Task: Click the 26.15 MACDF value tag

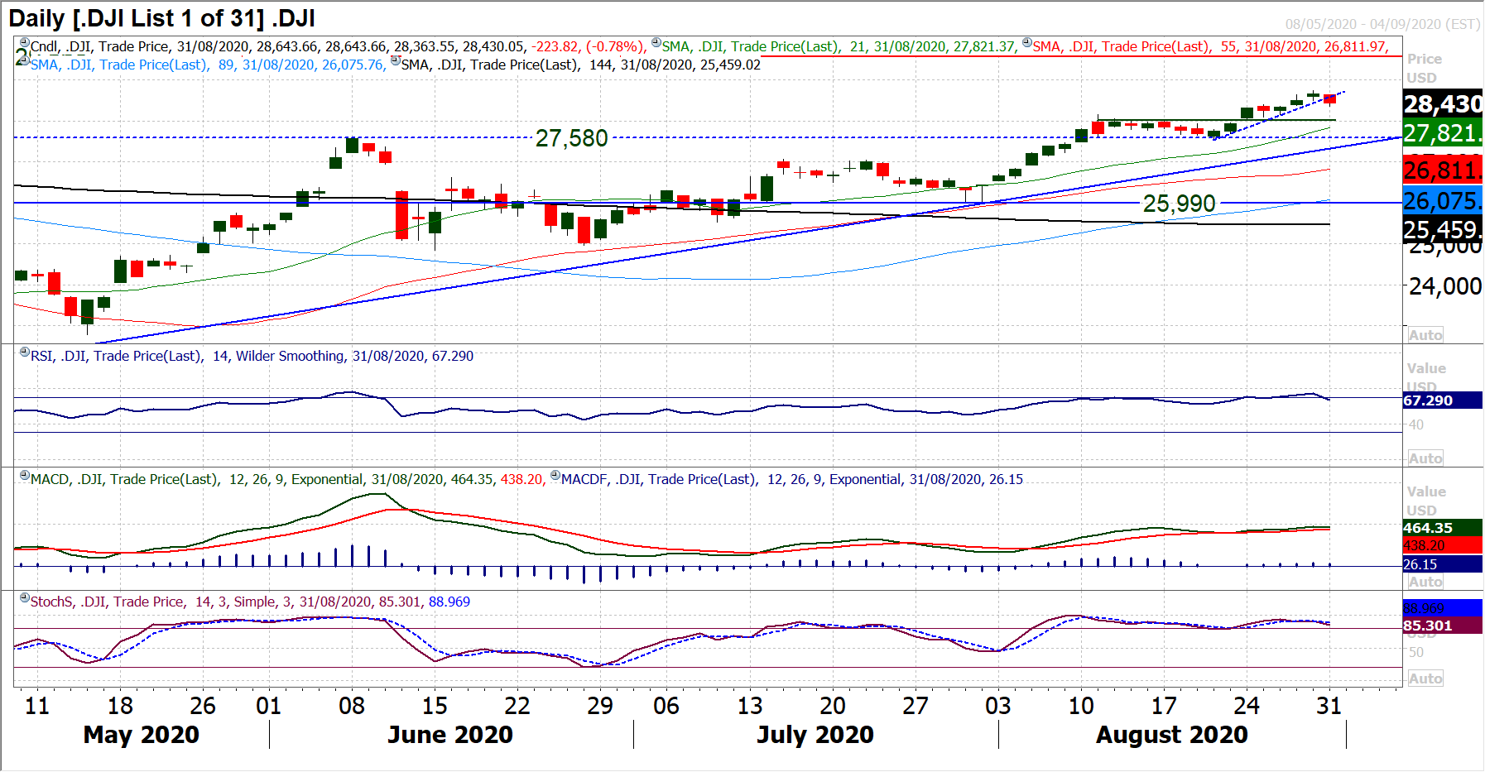Action: pos(1443,564)
